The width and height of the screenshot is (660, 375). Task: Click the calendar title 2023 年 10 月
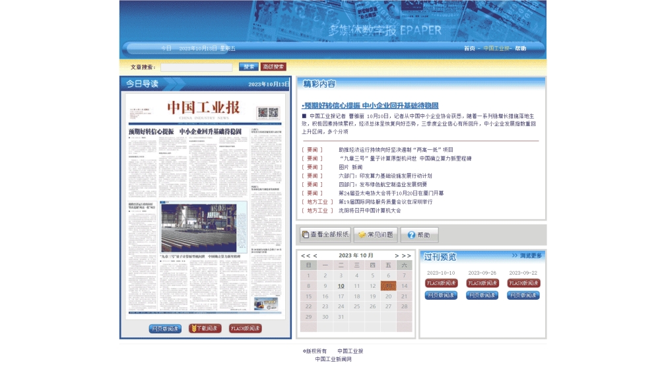click(356, 256)
